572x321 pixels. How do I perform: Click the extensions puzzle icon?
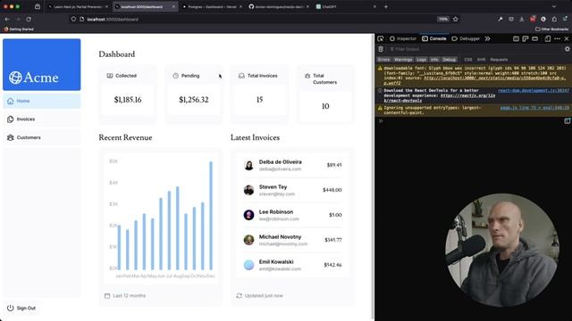tap(554, 20)
